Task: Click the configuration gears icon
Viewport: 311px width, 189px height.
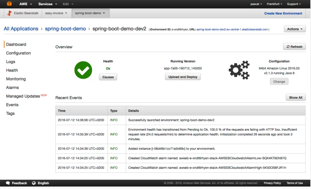Action: pos(239,70)
